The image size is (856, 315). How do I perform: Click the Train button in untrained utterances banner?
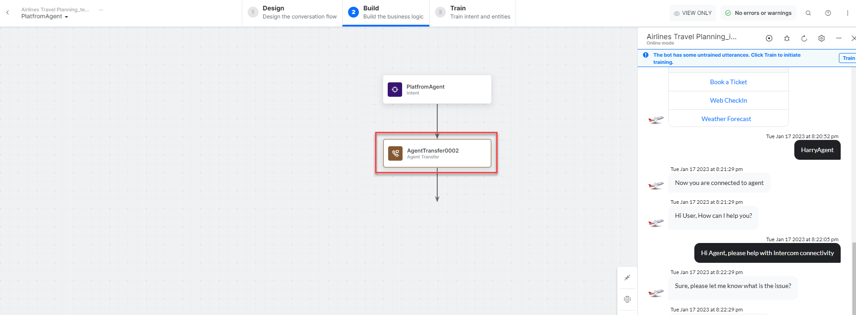click(848, 58)
